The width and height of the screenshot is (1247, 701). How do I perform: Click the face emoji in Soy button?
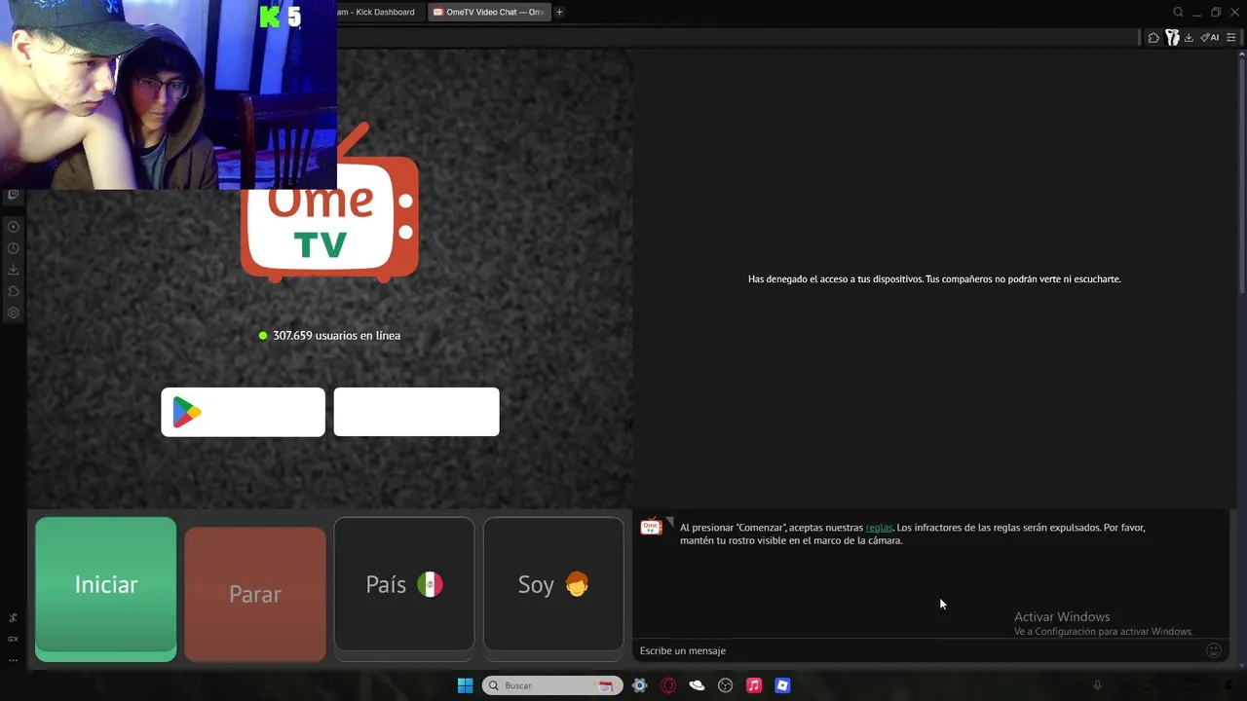pos(577,584)
